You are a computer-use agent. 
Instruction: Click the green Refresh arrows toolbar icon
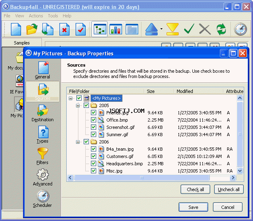pos(221,29)
